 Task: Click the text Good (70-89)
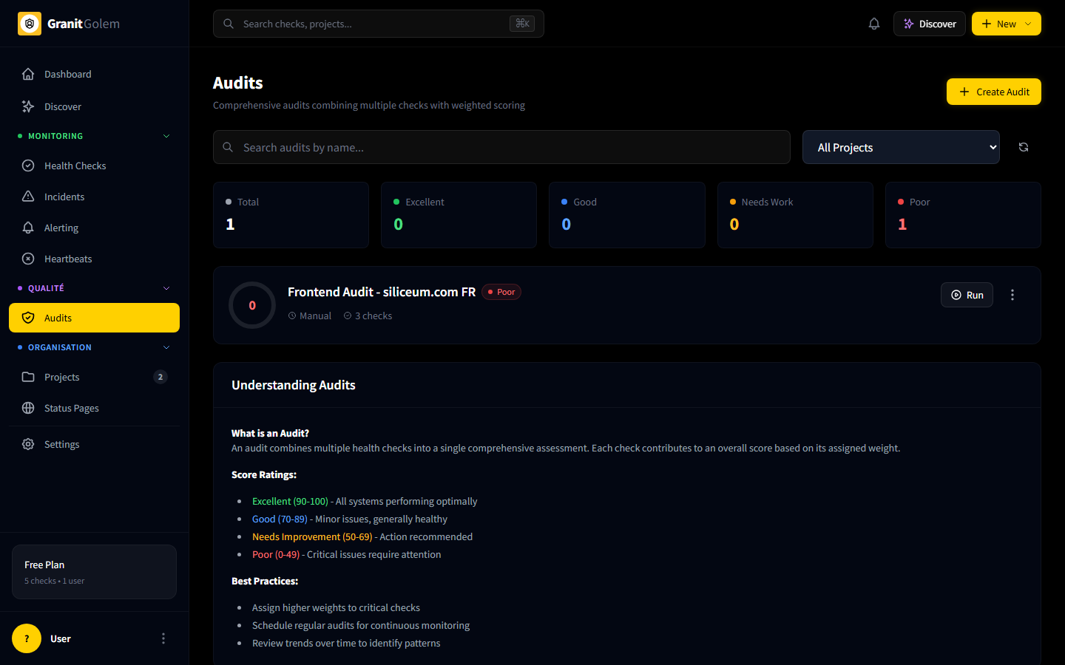280,519
